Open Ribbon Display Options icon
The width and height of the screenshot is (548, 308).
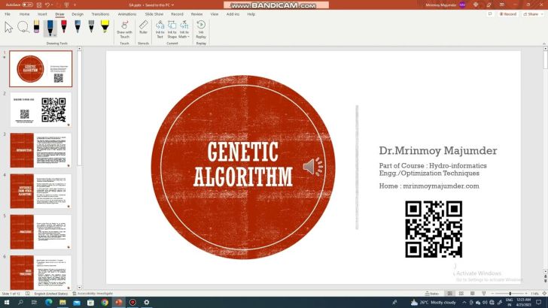[502, 5]
